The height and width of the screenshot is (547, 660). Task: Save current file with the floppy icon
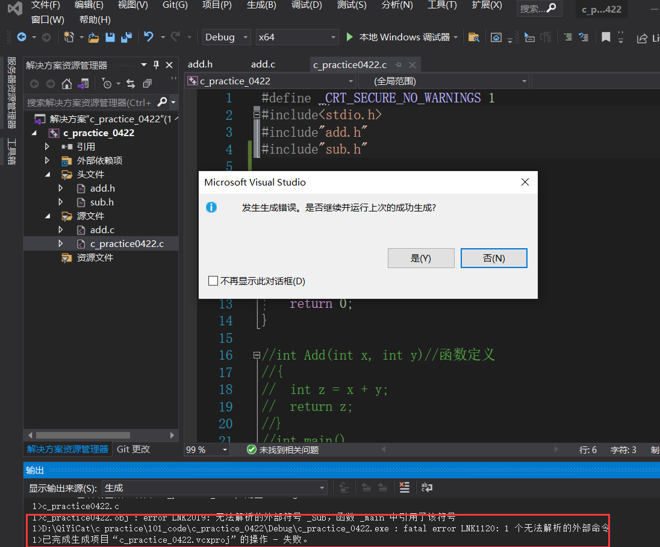pos(110,37)
